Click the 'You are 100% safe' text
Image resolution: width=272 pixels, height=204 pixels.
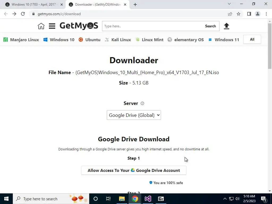point(168,183)
